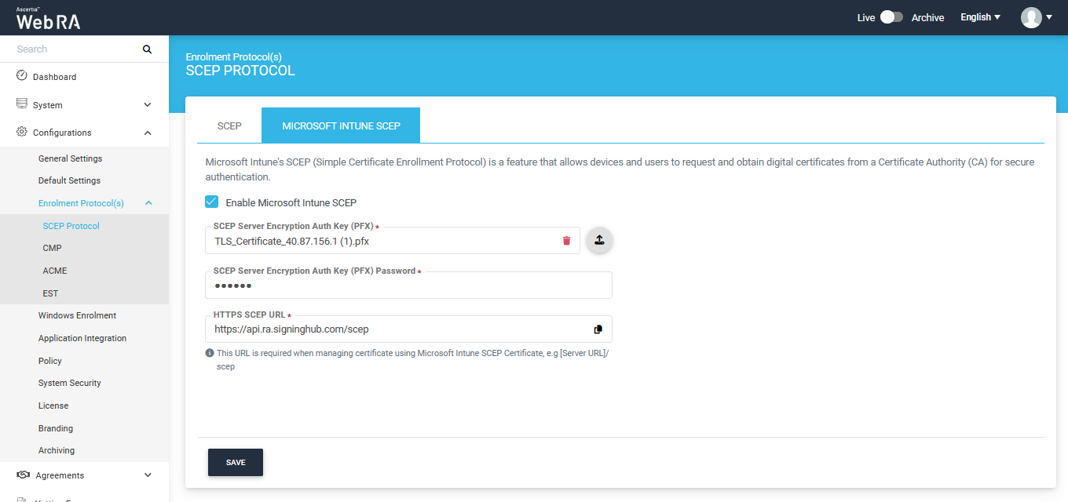This screenshot has width=1068, height=502.
Task: Collapse the Enrolment Protocol(s) submenu
Action: pos(148,203)
